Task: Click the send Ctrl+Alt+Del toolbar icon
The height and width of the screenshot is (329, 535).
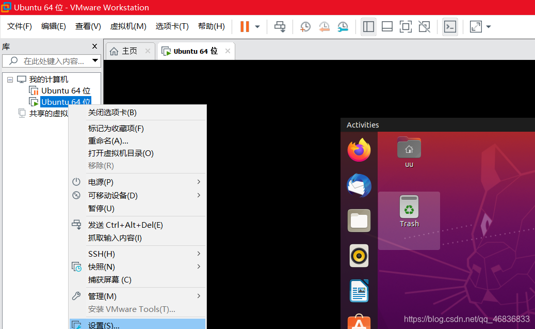Action: tap(280, 27)
